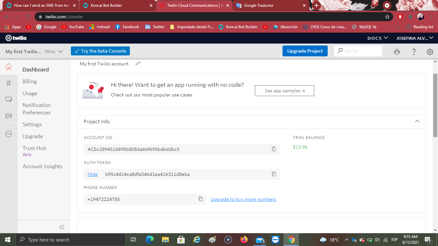Open Account Insights in sidebar
Viewport: 438px width, 246px height.
point(42,166)
